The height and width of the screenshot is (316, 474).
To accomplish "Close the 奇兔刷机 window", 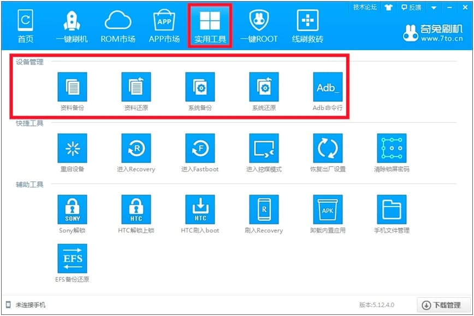I will (x=465, y=7).
